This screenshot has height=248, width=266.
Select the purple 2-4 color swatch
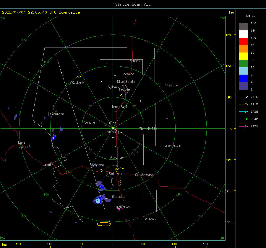pyautogui.click(x=244, y=86)
